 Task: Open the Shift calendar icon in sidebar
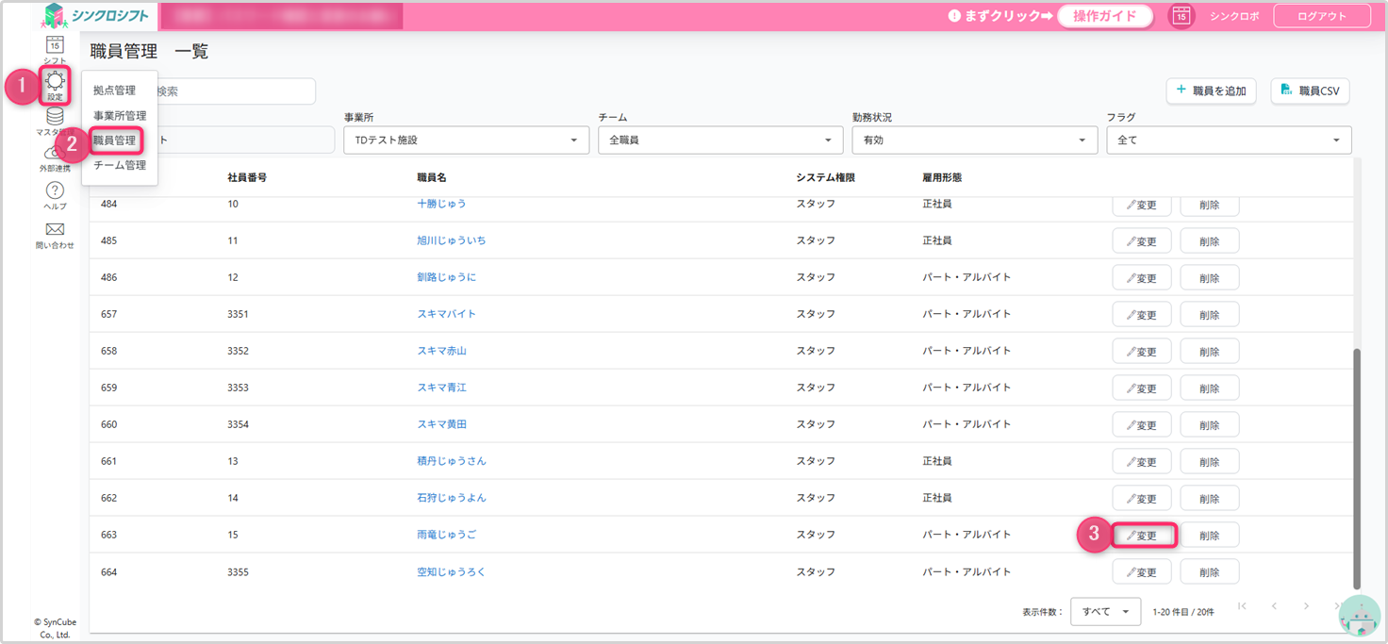click(55, 45)
